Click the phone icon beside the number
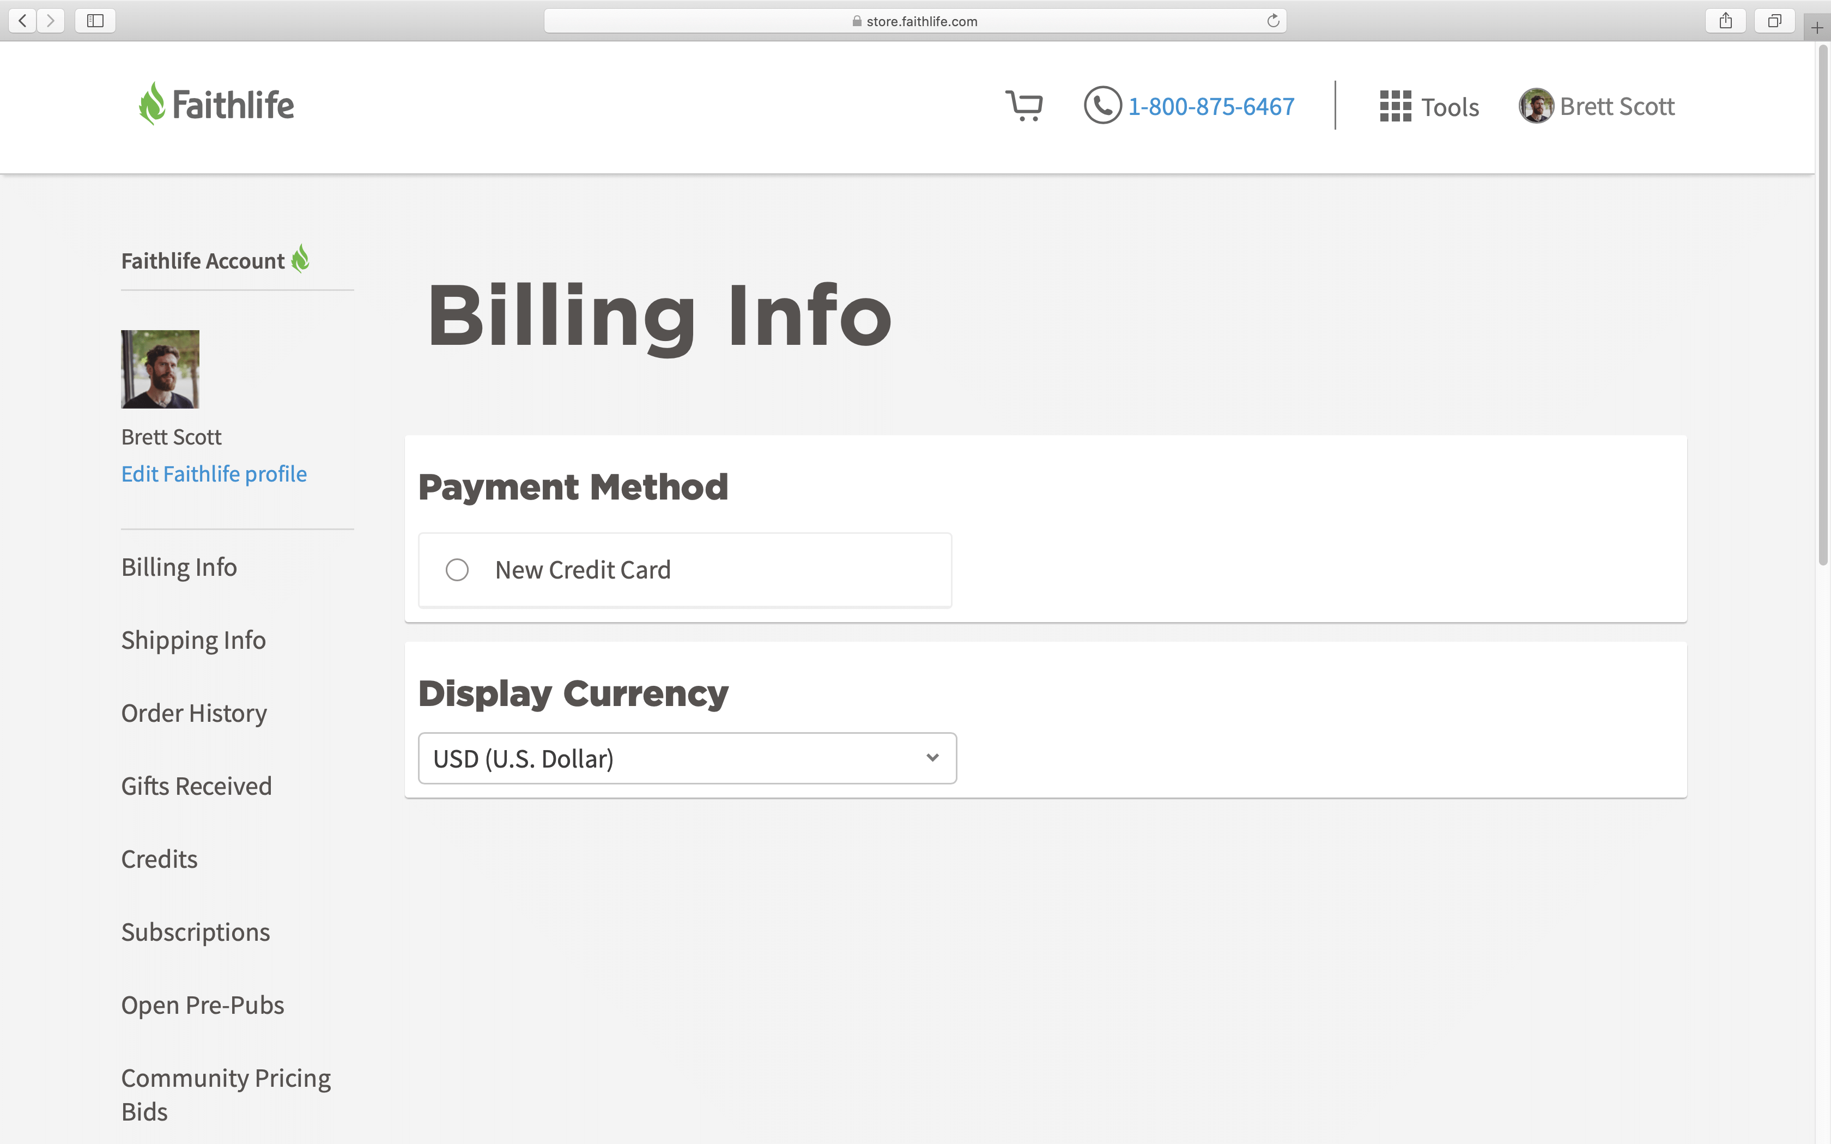Image resolution: width=1831 pixels, height=1144 pixels. [x=1102, y=105]
